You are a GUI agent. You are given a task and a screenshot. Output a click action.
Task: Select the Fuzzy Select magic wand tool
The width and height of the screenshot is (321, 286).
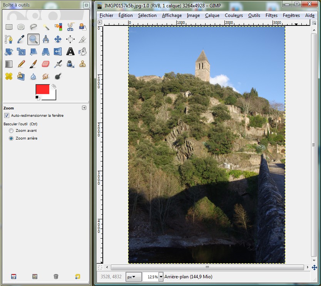[46, 27]
